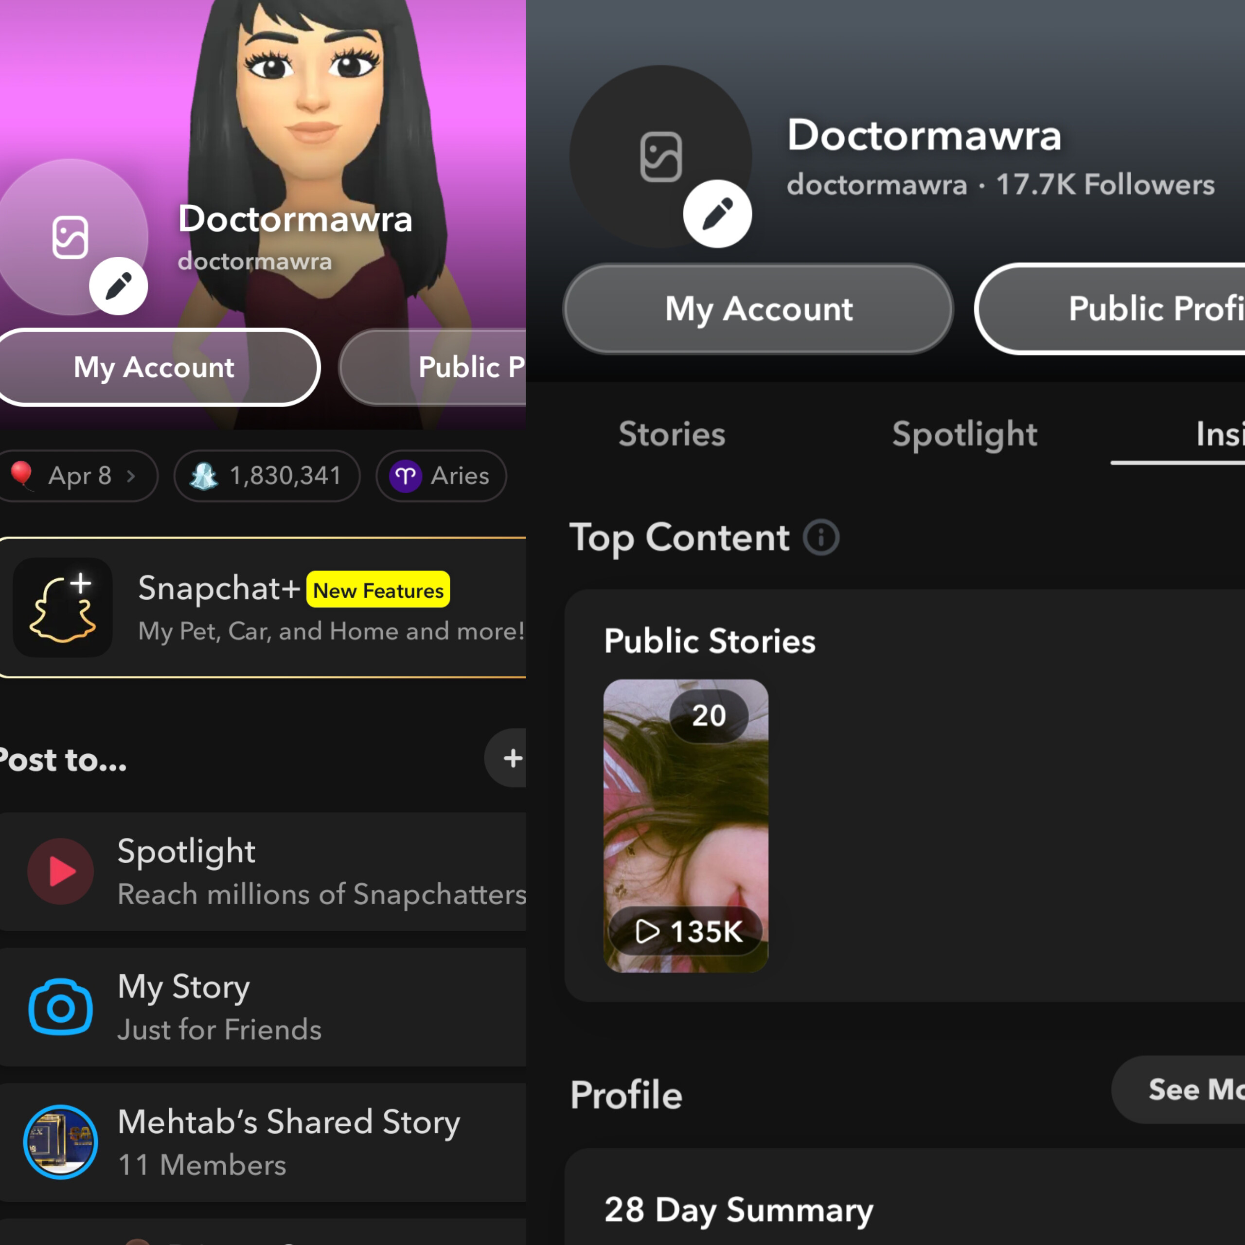Switch to the Spotlight tab

[965, 435]
